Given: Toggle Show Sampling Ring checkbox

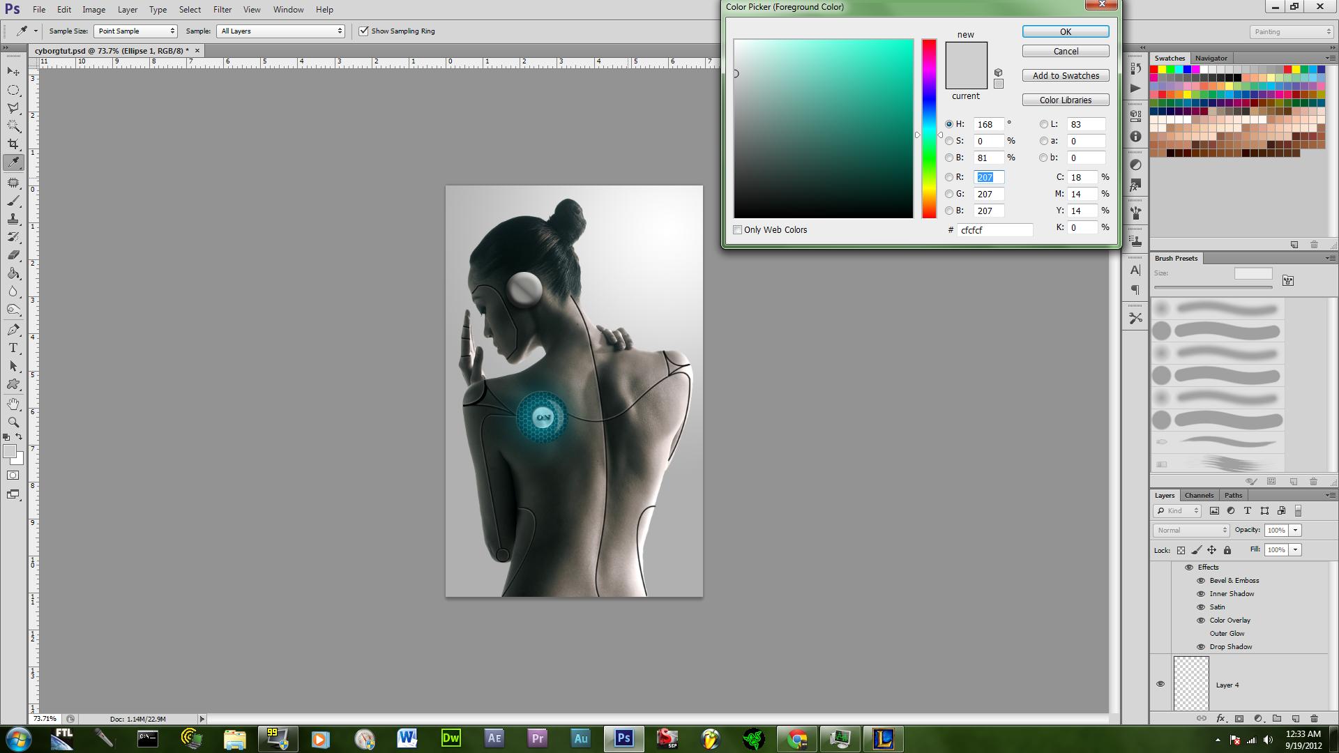Looking at the screenshot, I should tap(363, 31).
